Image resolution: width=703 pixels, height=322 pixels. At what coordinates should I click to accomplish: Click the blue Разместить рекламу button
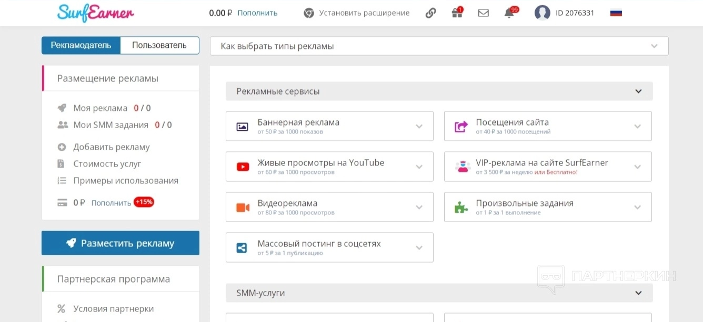pos(120,243)
